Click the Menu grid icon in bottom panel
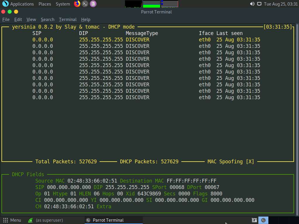 pos(6,220)
